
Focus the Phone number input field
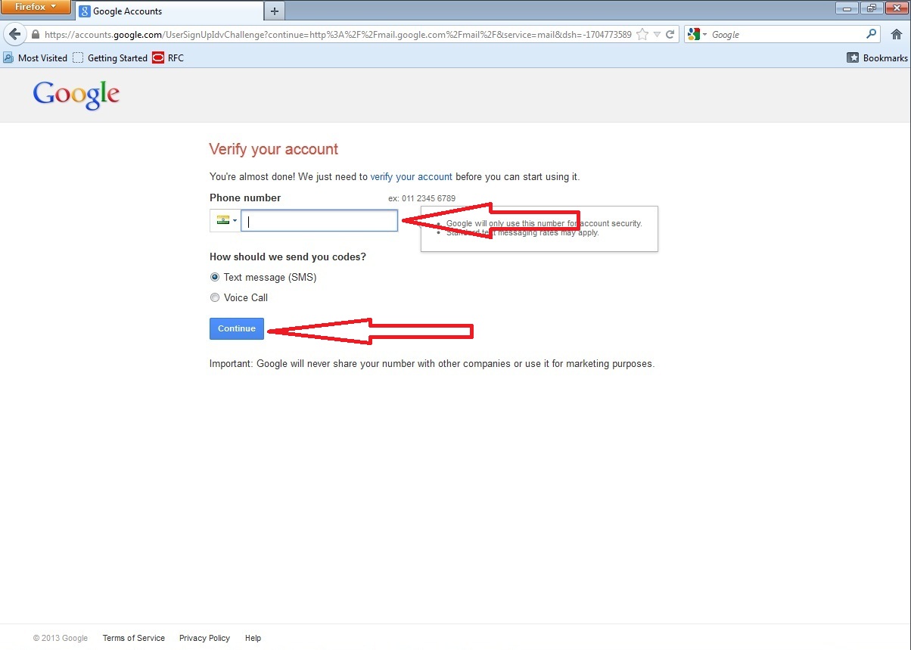pyautogui.click(x=319, y=221)
